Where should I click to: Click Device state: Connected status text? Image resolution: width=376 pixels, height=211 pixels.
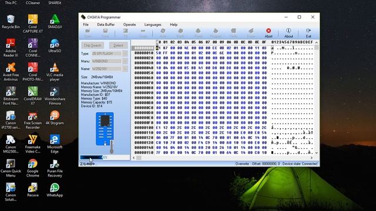click(x=300, y=164)
